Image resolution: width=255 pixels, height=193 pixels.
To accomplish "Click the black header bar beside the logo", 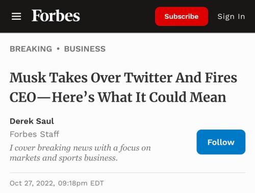I will (x=117, y=16).
